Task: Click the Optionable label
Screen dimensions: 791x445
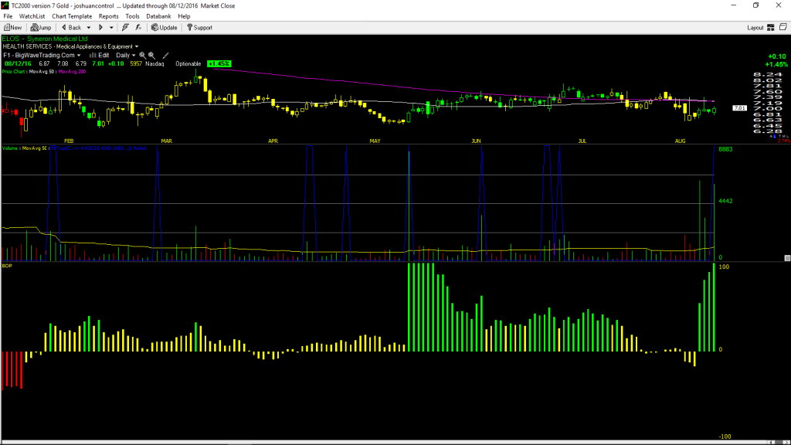Action: (x=188, y=64)
